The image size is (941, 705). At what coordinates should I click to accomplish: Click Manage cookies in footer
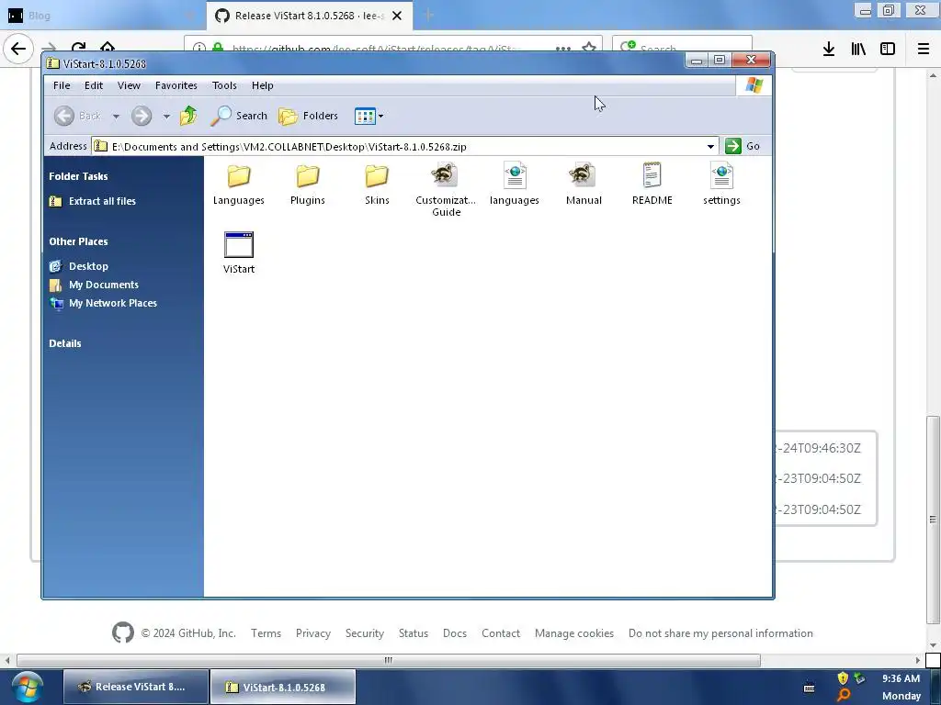(x=573, y=633)
